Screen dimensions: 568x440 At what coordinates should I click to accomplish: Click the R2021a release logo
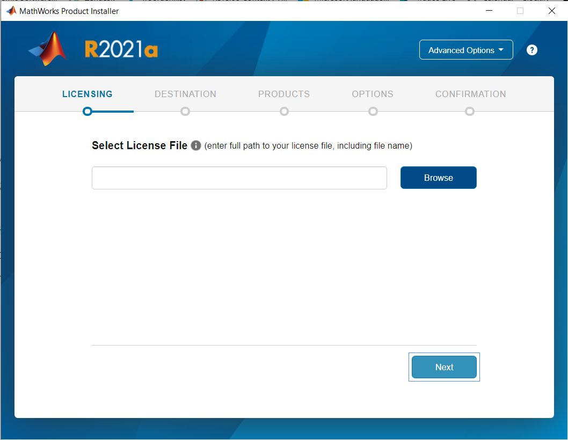(121, 49)
